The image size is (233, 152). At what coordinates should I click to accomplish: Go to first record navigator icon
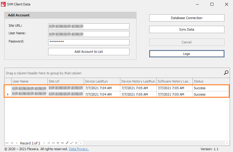tap(7, 143)
